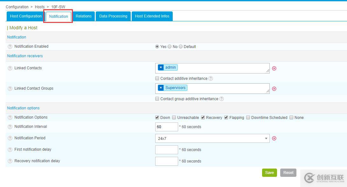Click the Linked Contact Groups box resize handle
This screenshot has height=187, width=347.
(268, 92)
